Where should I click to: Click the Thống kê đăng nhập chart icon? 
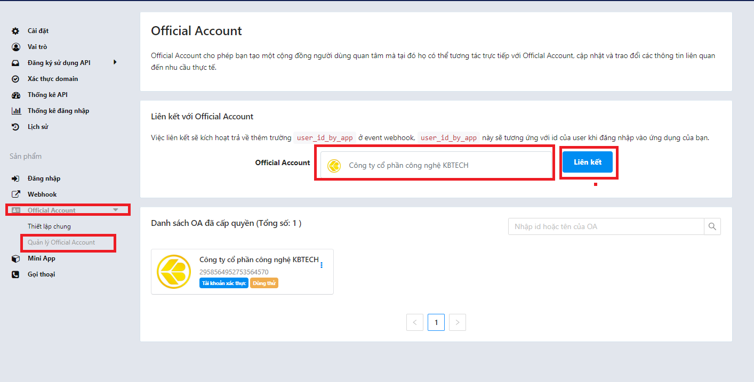pyautogui.click(x=15, y=111)
